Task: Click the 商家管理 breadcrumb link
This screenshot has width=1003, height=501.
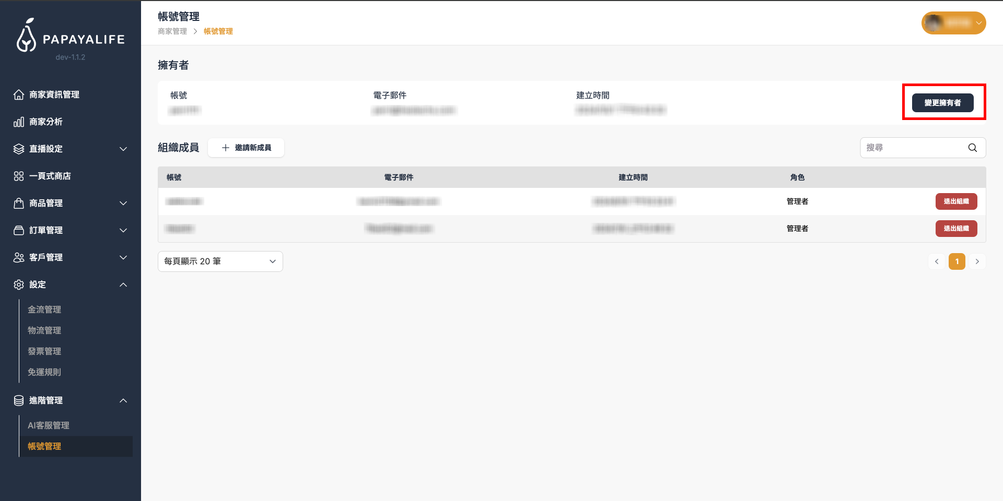Action: (x=172, y=31)
